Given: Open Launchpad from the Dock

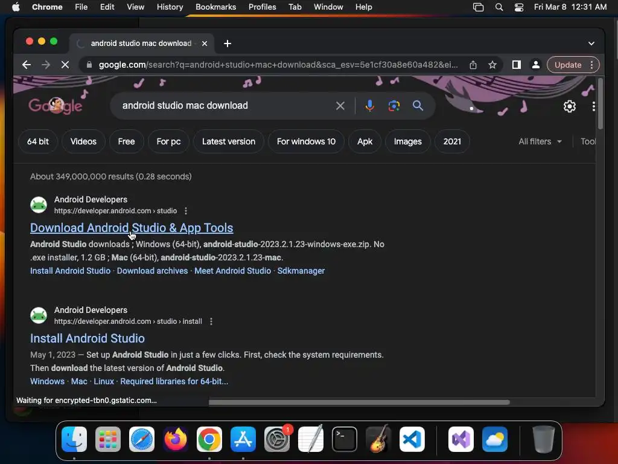Looking at the screenshot, I should pos(108,439).
